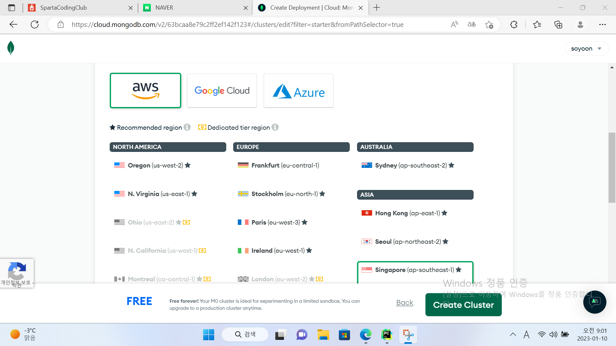
Task: Close the SpartaCodingClub tab
Action: click(131, 8)
